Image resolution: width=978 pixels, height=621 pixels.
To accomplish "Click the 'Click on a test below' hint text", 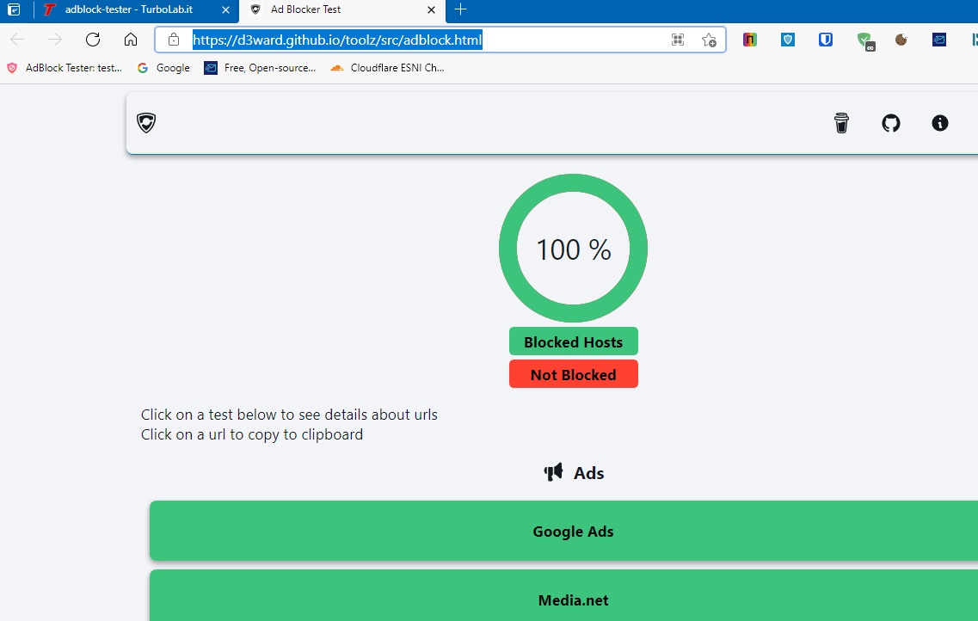I will coord(289,415).
